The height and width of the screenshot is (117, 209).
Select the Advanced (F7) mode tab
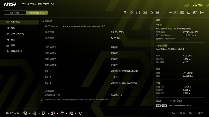37,13
